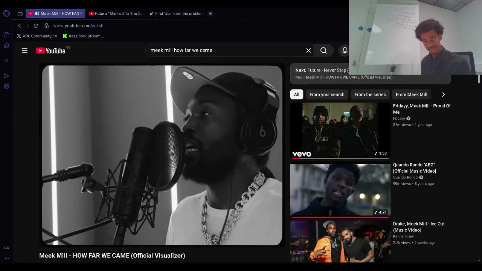Click the verified badge next to Quando Rondo
This screenshot has height=271, width=482.
[421, 178]
